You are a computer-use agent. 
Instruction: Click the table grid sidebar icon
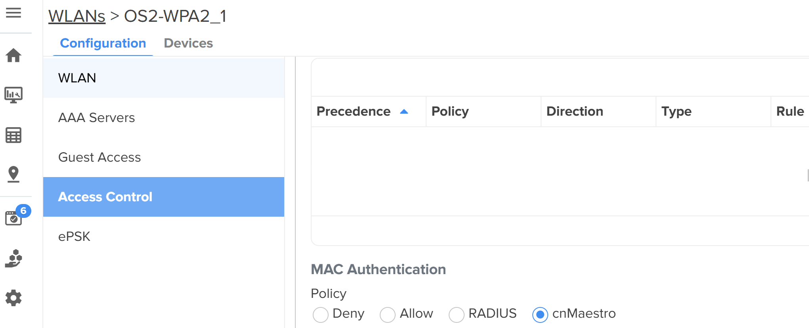pos(13,135)
